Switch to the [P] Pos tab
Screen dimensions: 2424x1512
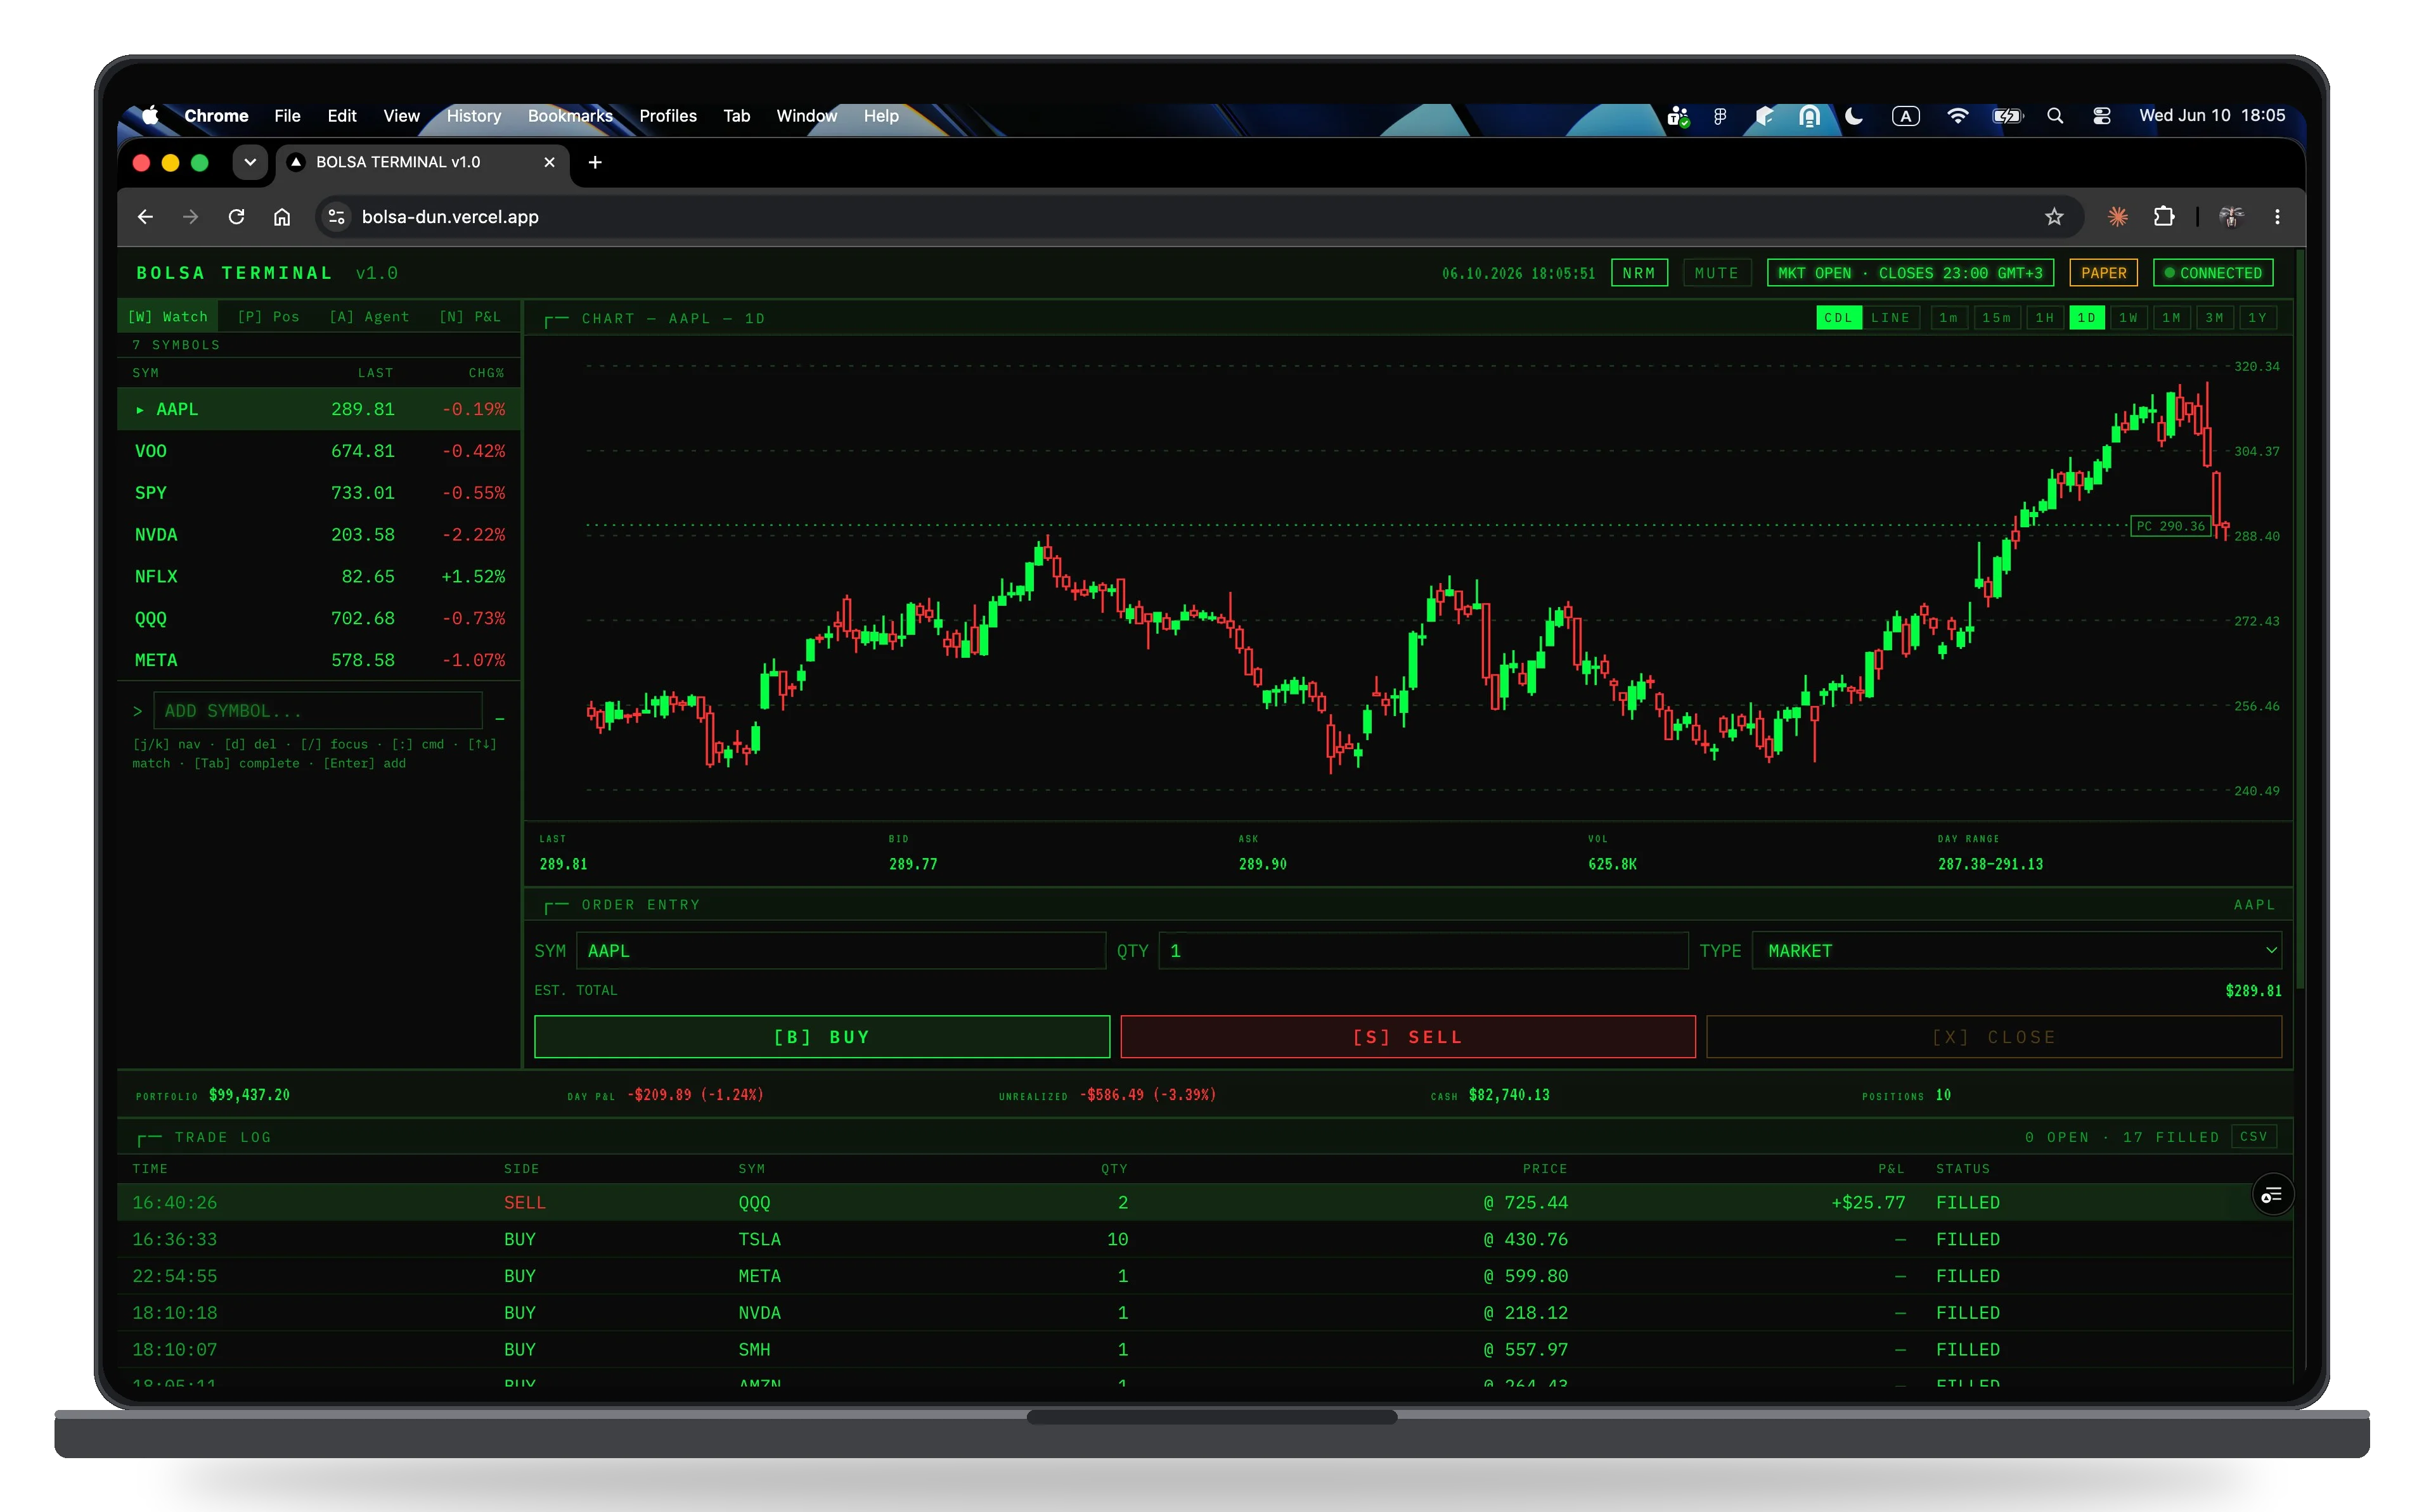point(268,317)
